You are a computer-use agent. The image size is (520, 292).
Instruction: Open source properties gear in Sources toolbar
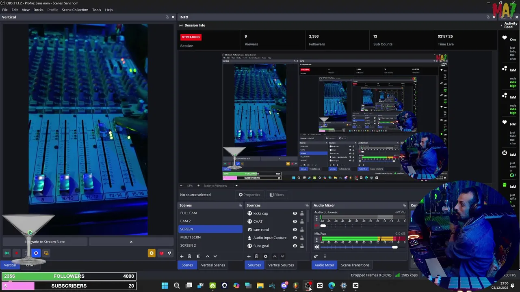point(266,256)
